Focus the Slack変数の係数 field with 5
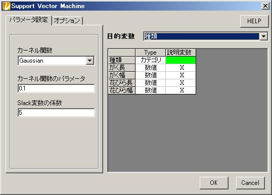This screenshot has height=195, width=272. click(56, 113)
